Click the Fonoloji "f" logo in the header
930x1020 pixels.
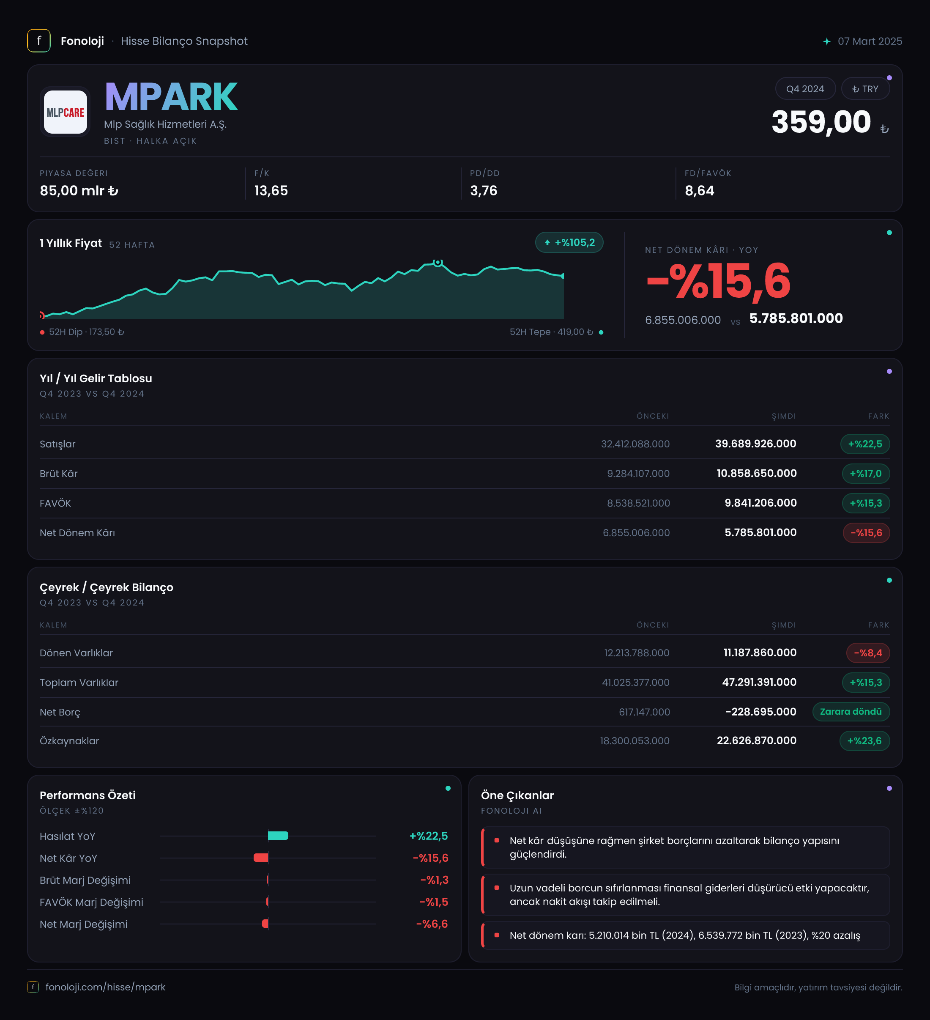pos(39,41)
